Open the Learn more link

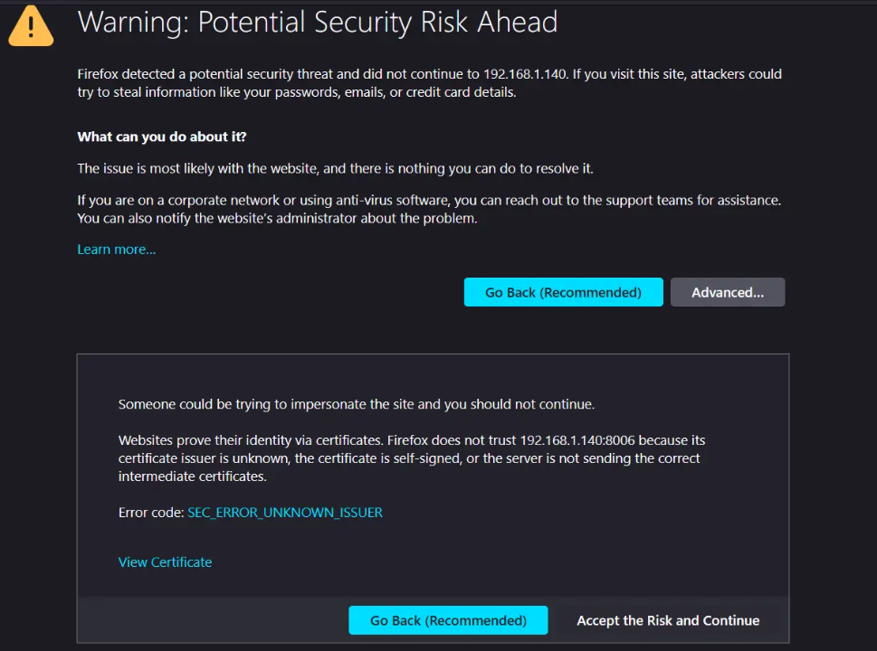pyautogui.click(x=117, y=250)
